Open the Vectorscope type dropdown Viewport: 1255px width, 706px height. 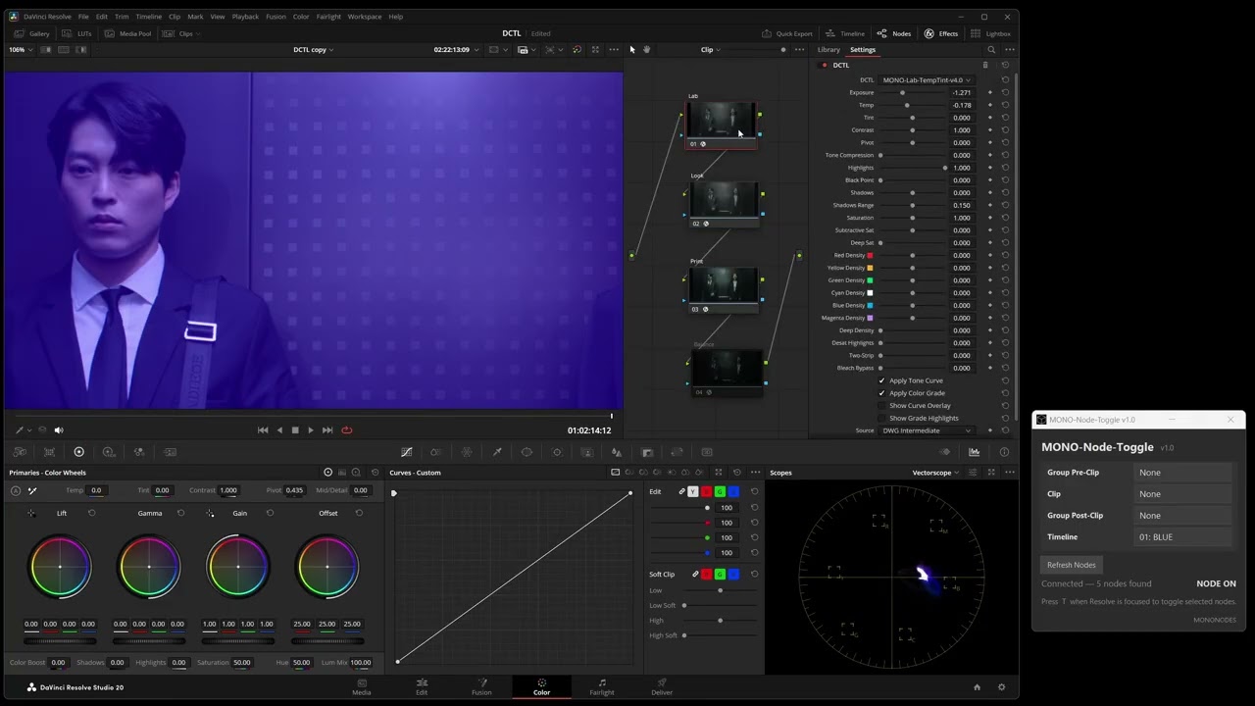pos(935,473)
